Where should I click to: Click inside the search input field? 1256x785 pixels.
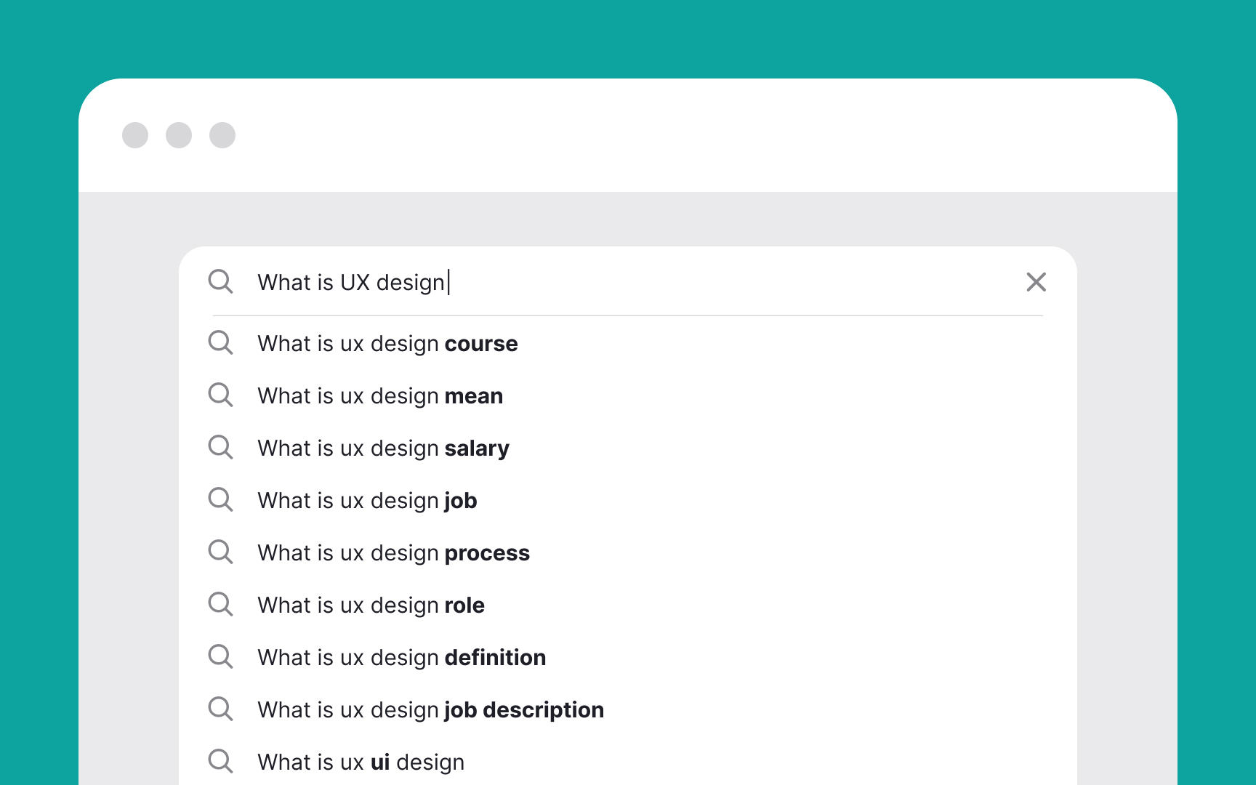(509, 282)
